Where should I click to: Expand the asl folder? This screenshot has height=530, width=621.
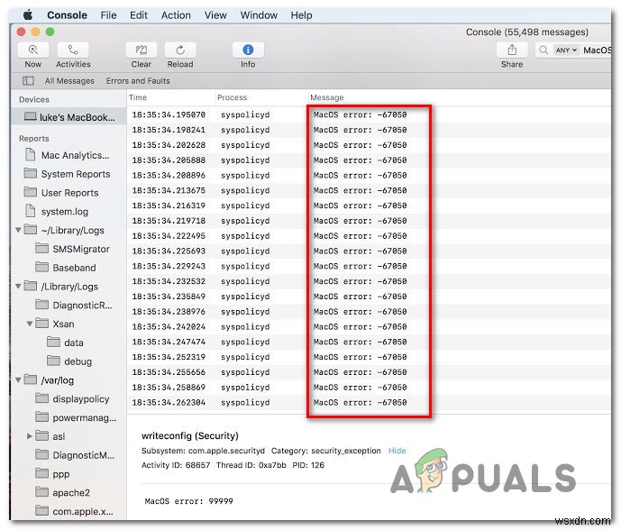[30, 436]
